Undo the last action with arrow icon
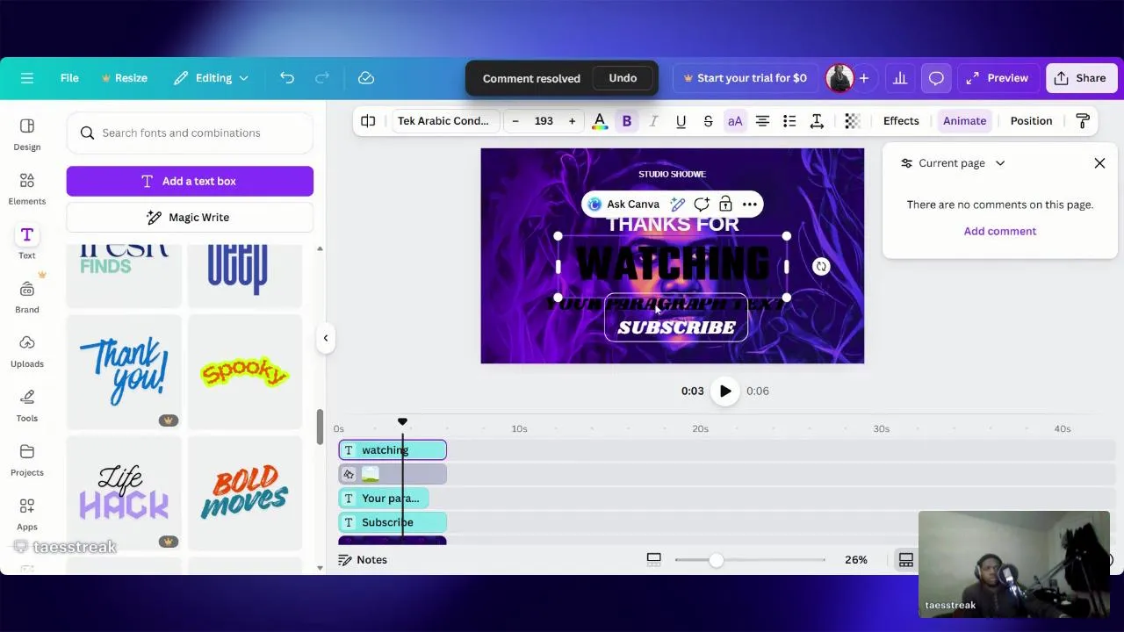Viewport: 1124px width, 632px height. pyautogui.click(x=287, y=78)
